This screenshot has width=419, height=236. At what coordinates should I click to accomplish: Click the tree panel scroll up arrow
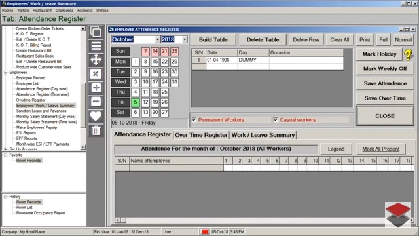point(83,28)
